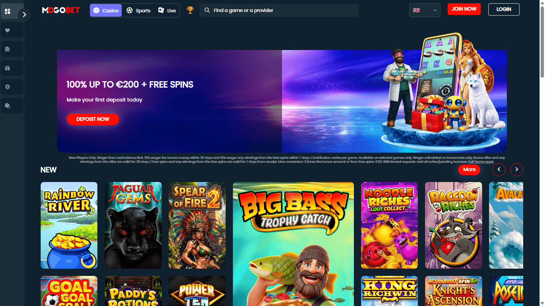Click the trophy tournaments icon beside Live
Image resolution: width=545 pixels, height=306 pixels.
point(190,10)
